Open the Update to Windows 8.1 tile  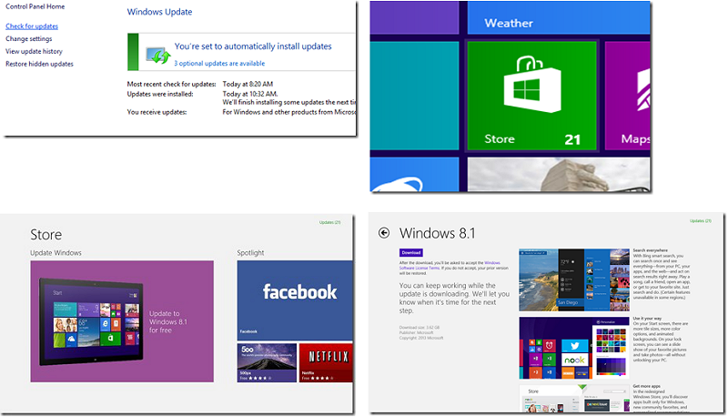(x=122, y=321)
